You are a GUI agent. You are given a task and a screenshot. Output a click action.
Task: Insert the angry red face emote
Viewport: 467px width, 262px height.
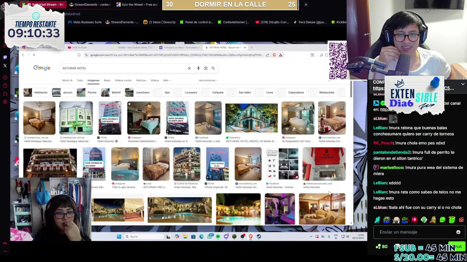[461, 220]
